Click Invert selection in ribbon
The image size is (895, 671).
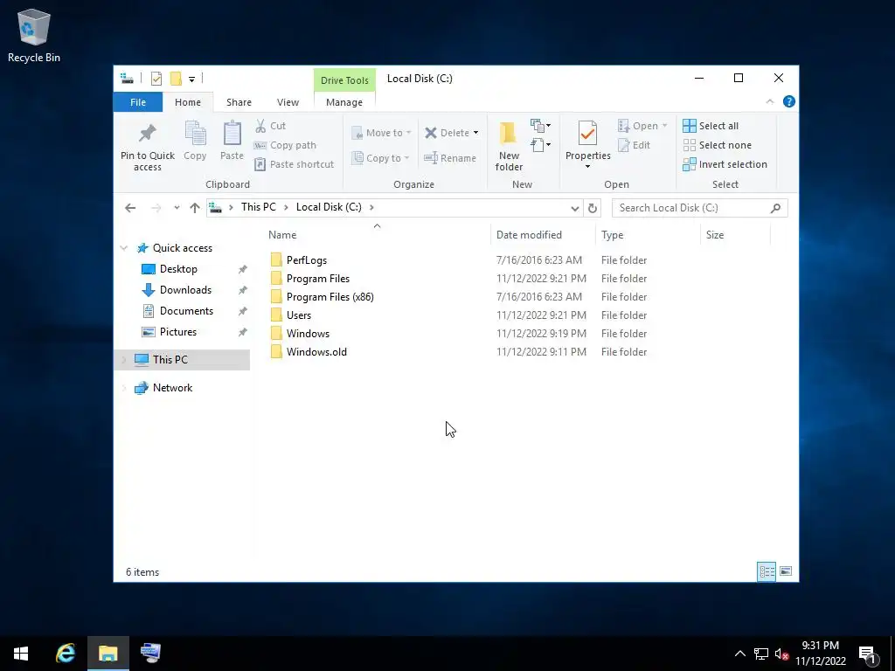(725, 164)
